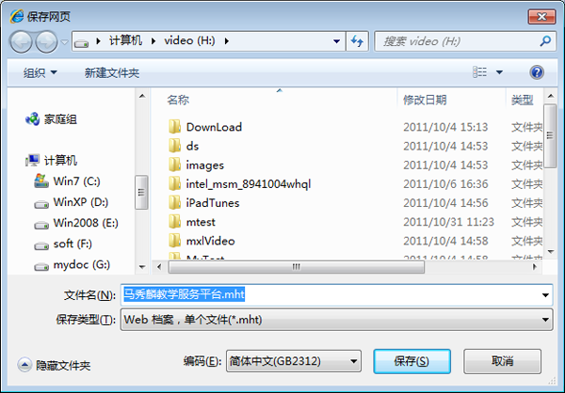Click the change view layout icon

(x=480, y=72)
